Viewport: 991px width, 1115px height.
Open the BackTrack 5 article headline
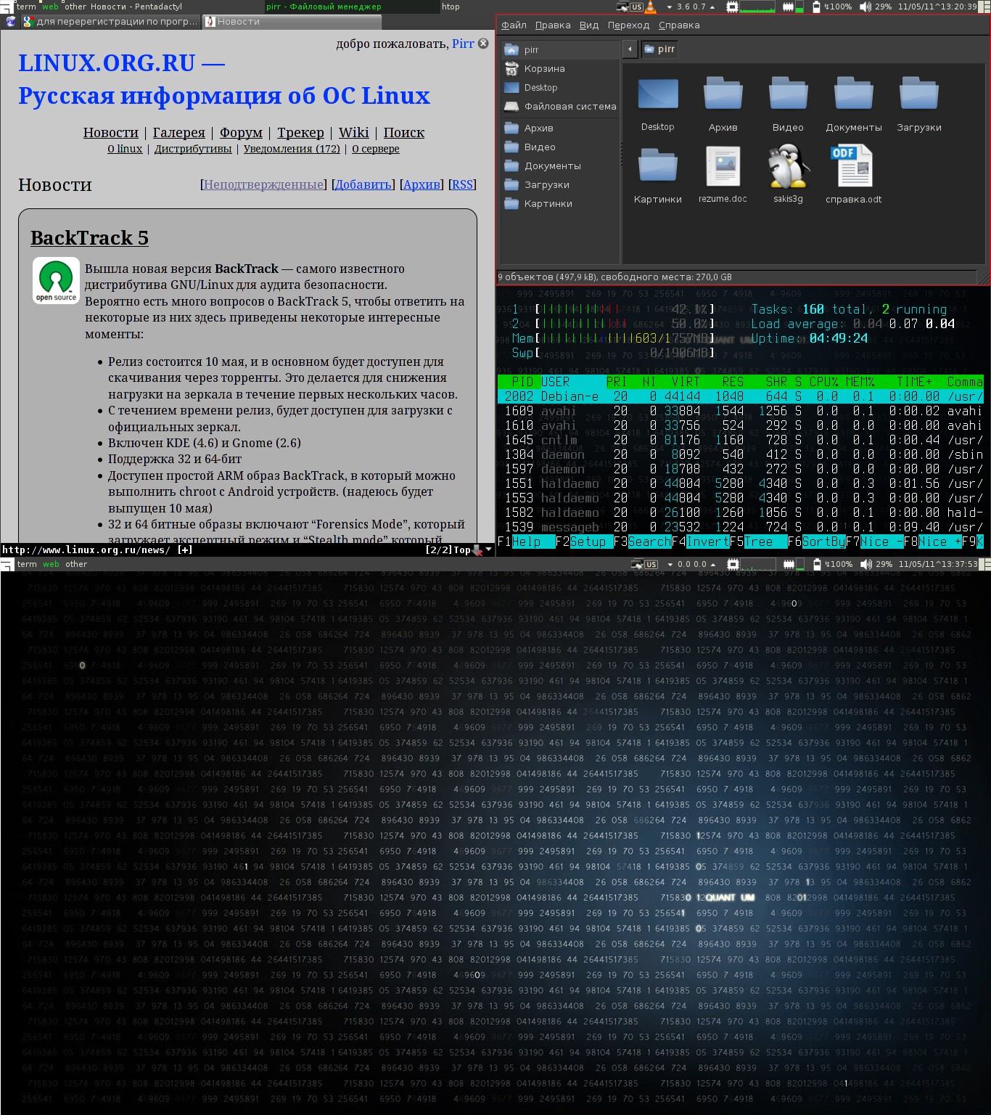(89, 237)
